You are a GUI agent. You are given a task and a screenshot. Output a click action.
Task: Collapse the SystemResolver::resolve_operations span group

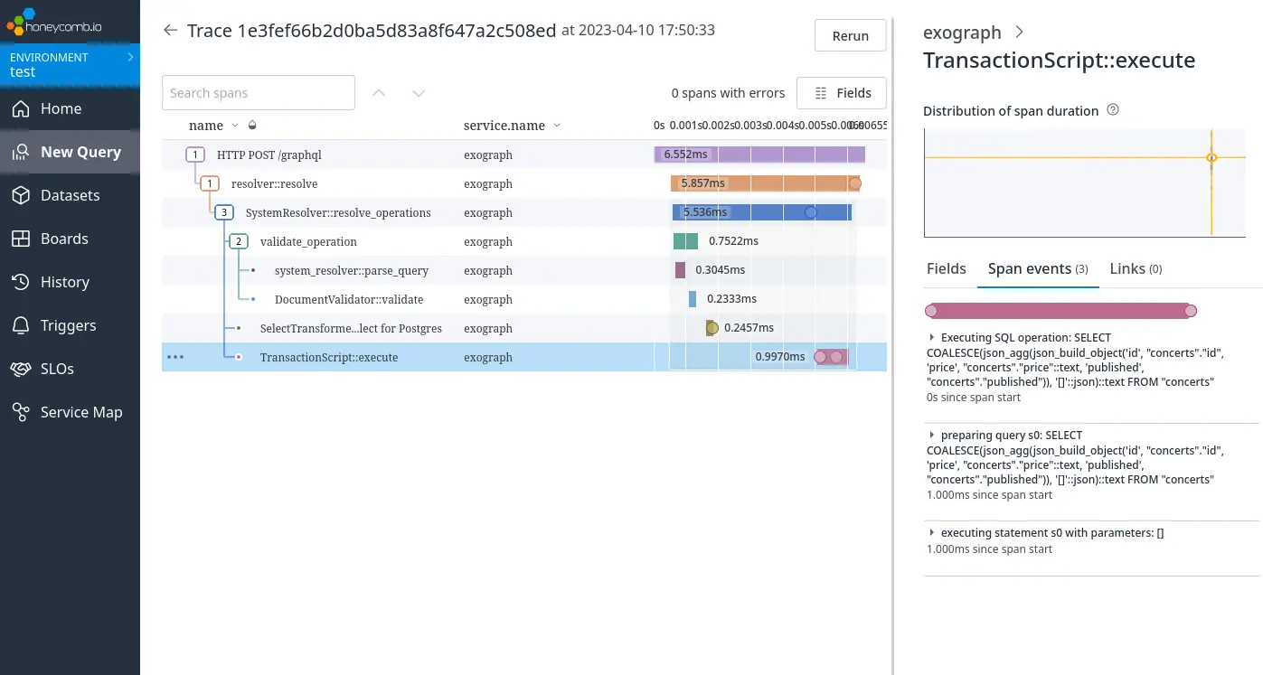224,212
